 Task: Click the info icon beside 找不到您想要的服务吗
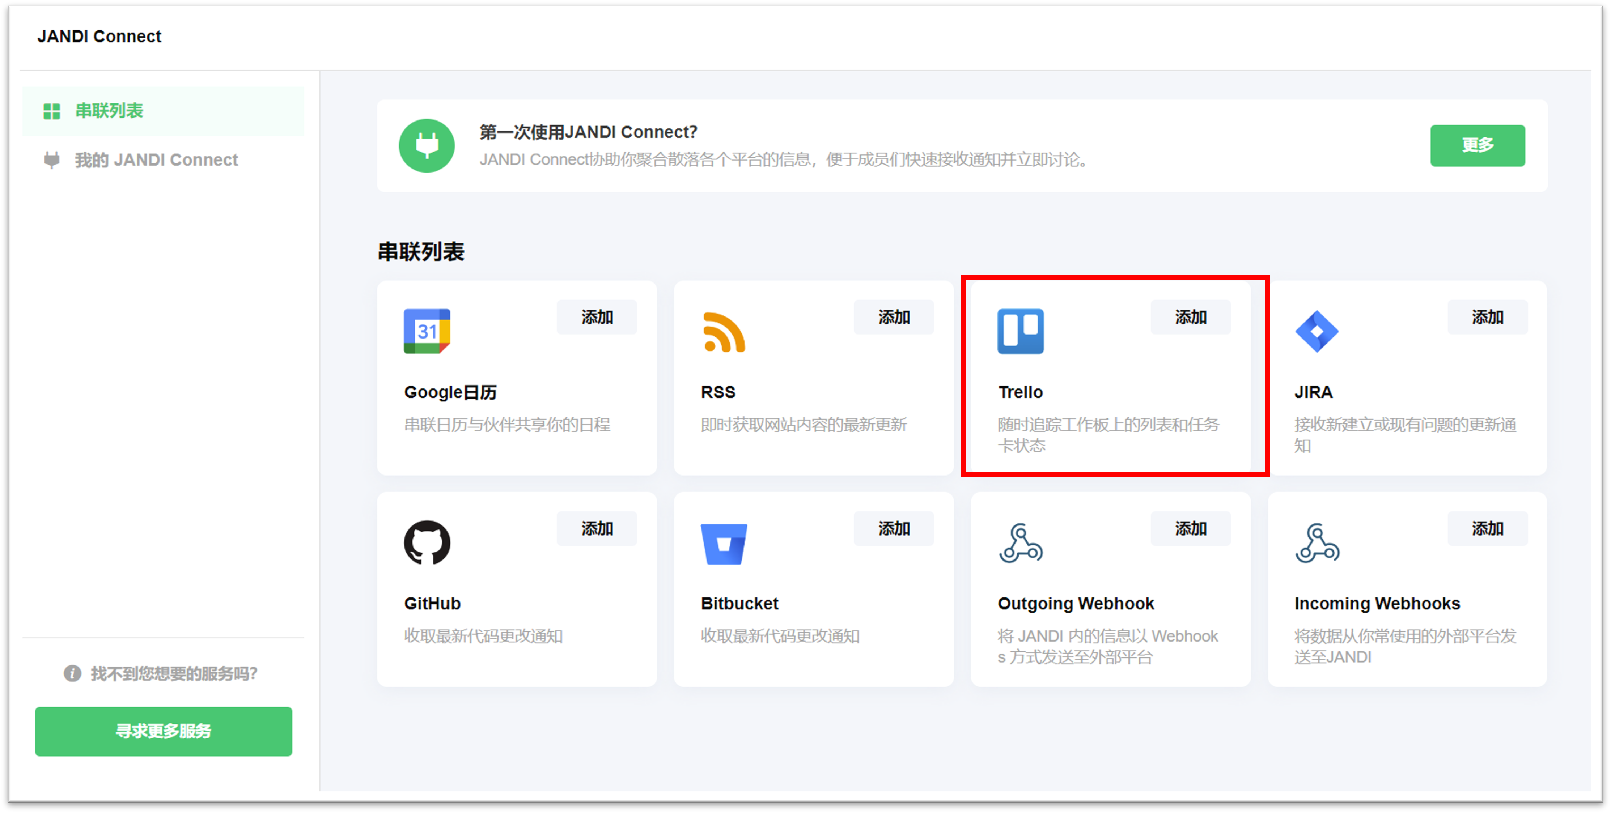coord(73,673)
